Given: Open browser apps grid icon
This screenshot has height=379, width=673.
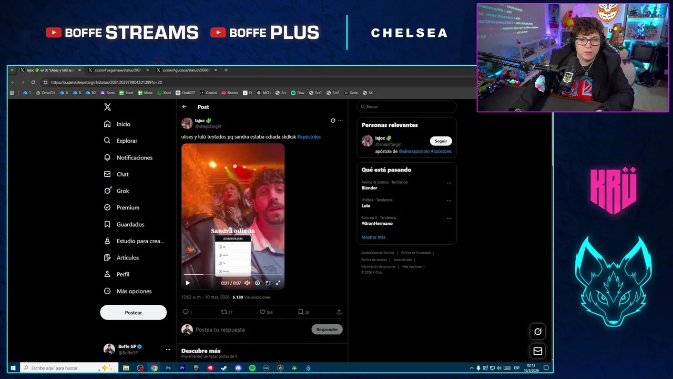Looking at the screenshot, I should point(12,93).
